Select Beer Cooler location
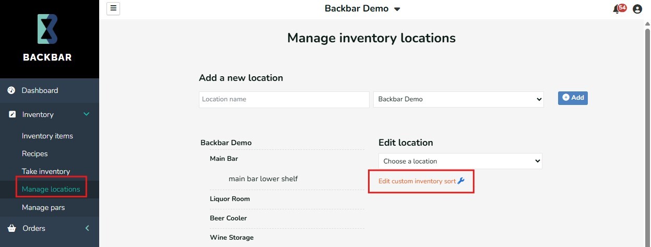Image resolution: width=651 pixels, height=247 pixels. (x=228, y=218)
